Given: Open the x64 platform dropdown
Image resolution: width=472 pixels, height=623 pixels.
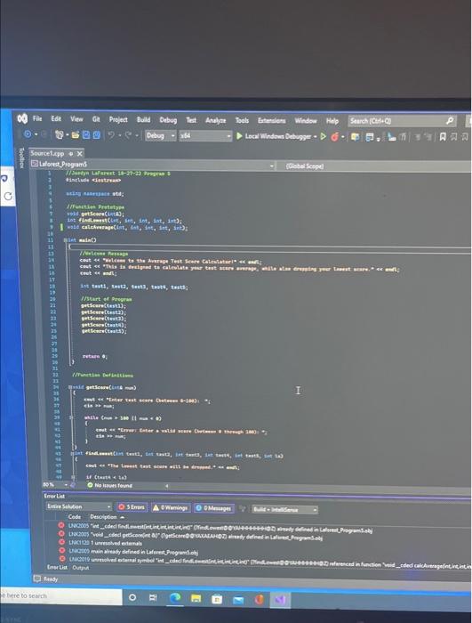Looking at the screenshot, I should (205, 136).
